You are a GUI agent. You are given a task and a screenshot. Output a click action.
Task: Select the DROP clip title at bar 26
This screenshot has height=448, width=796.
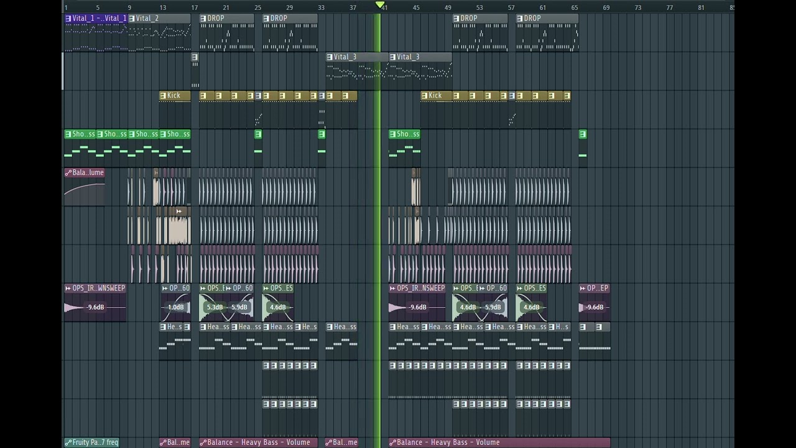pos(279,18)
